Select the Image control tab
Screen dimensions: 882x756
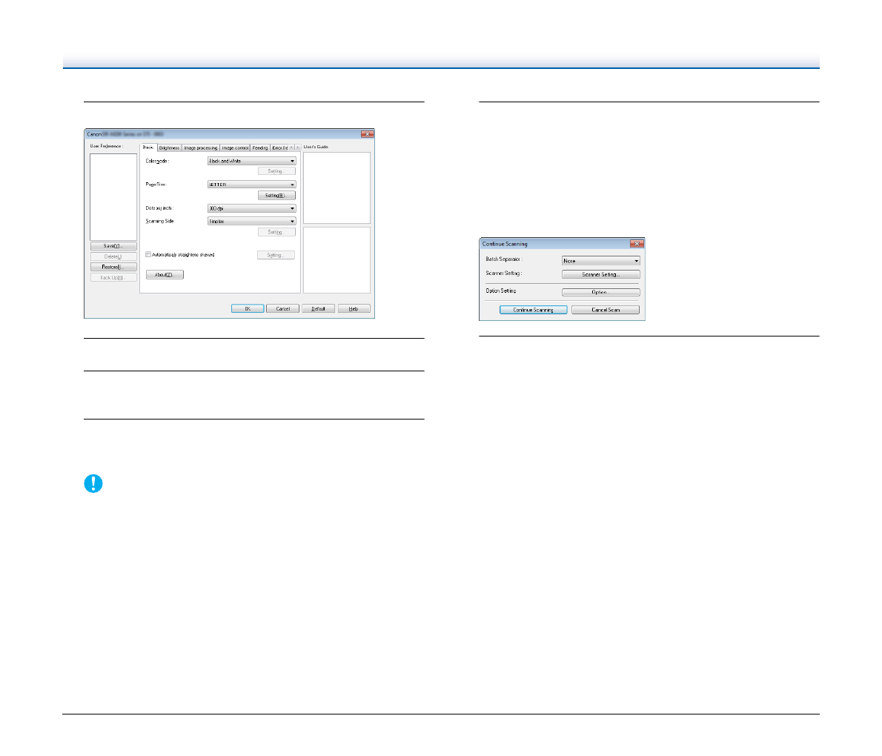235,147
